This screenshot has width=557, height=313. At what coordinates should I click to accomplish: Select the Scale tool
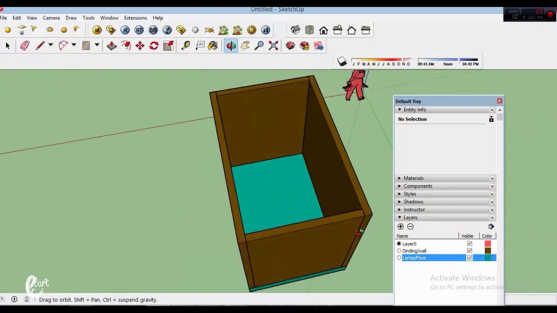168,46
